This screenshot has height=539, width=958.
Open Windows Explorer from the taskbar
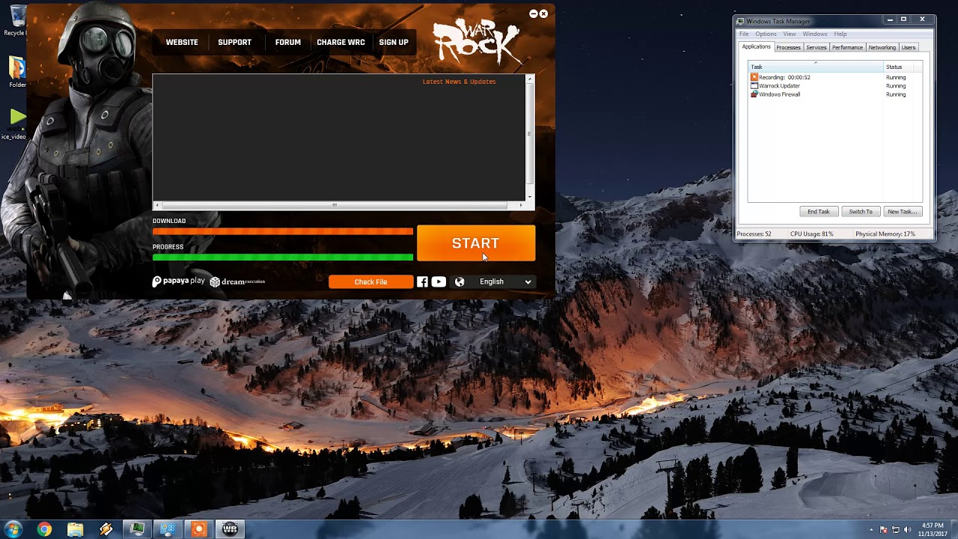coord(75,529)
